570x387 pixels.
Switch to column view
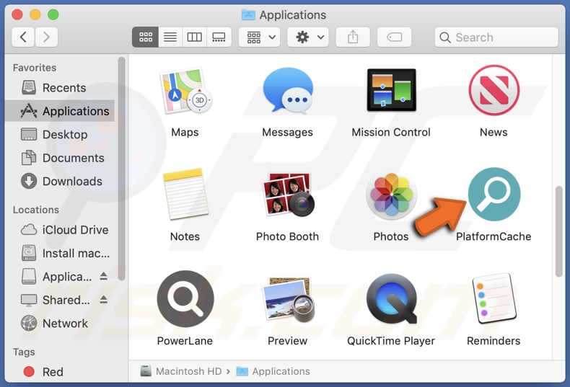(x=195, y=37)
